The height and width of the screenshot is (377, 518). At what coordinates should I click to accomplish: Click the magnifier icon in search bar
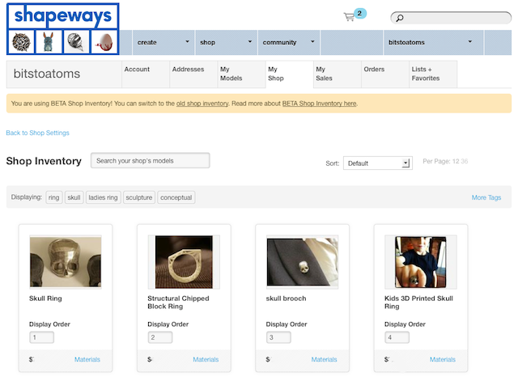coord(400,18)
